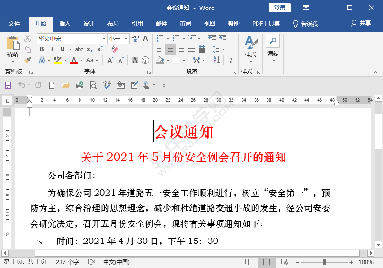Image resolution: width=383 pixels, height=268 pixels.
Task: Click the 共享 share button
Action: point(361,24)
